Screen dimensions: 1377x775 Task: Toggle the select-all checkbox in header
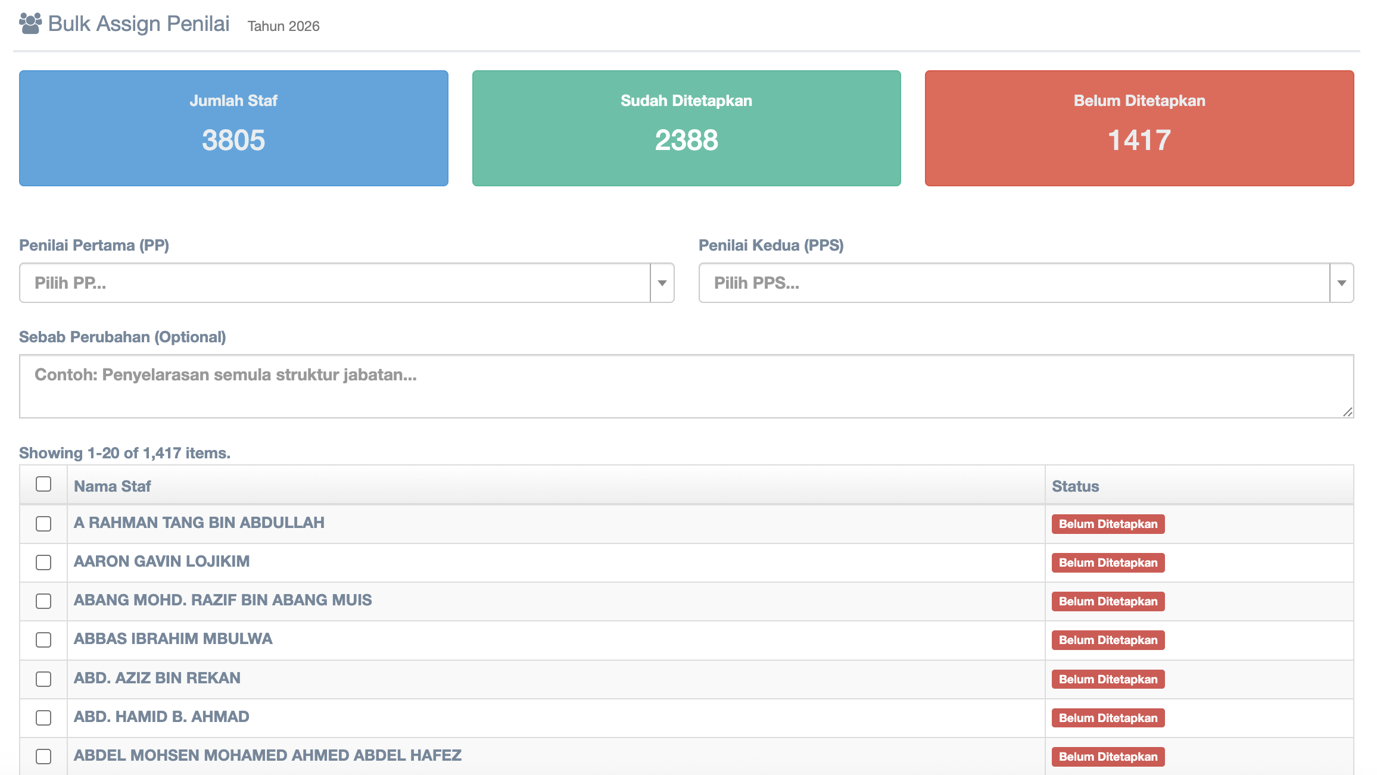coord(43,485)
